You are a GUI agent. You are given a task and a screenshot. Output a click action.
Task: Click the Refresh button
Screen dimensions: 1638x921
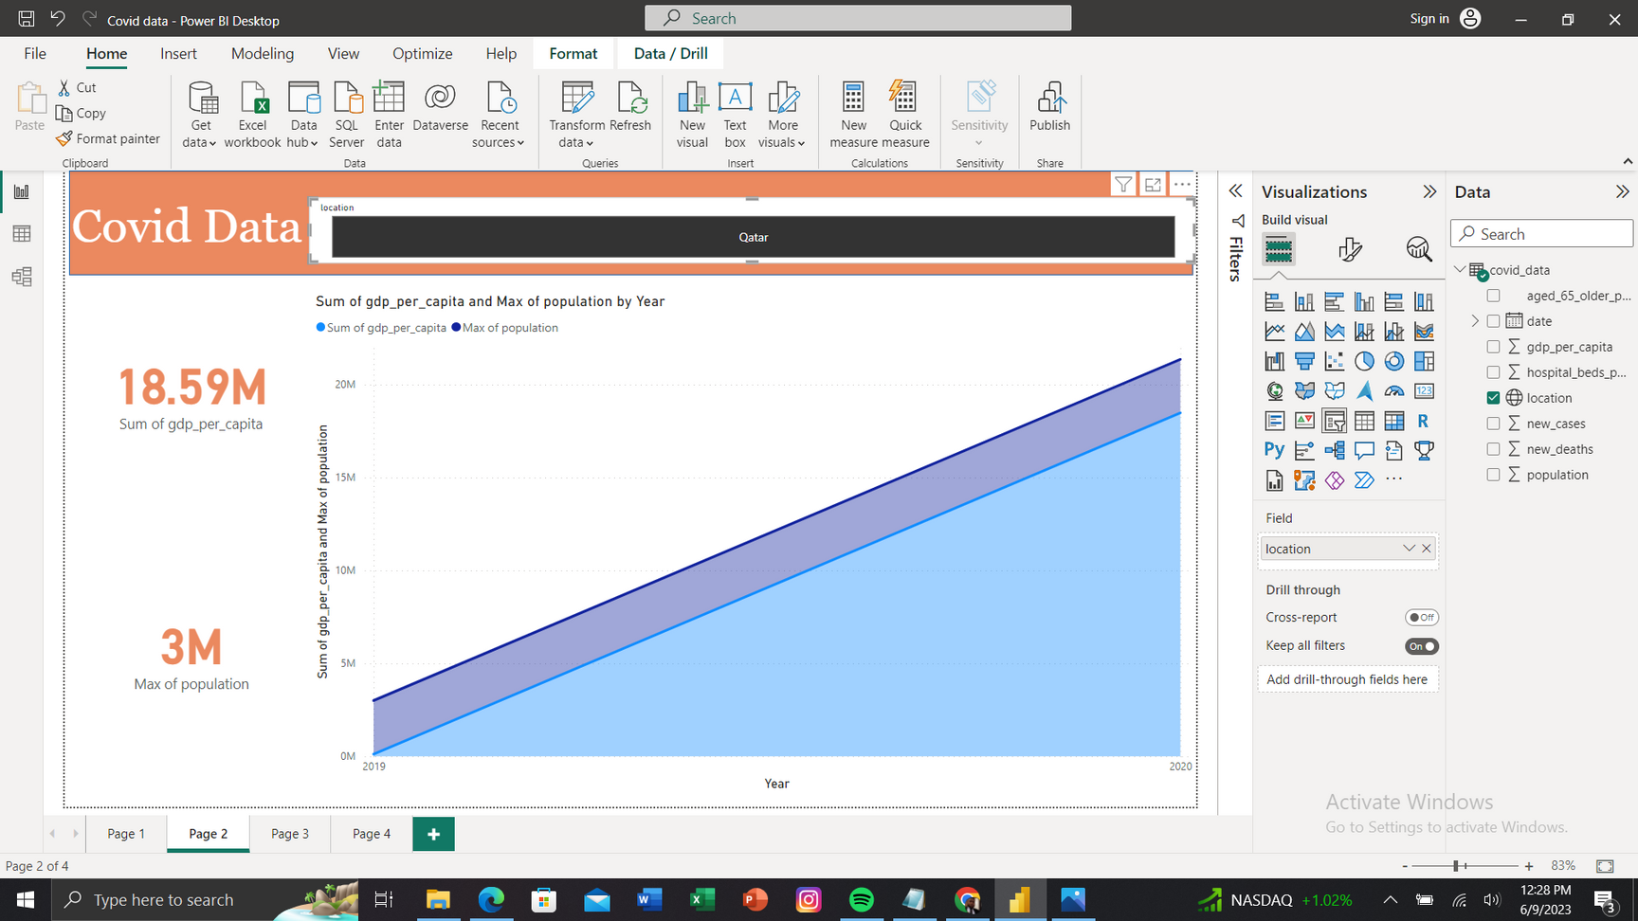pos(630,107)
